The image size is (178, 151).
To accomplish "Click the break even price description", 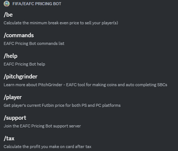I will click(x=61, y=23).
